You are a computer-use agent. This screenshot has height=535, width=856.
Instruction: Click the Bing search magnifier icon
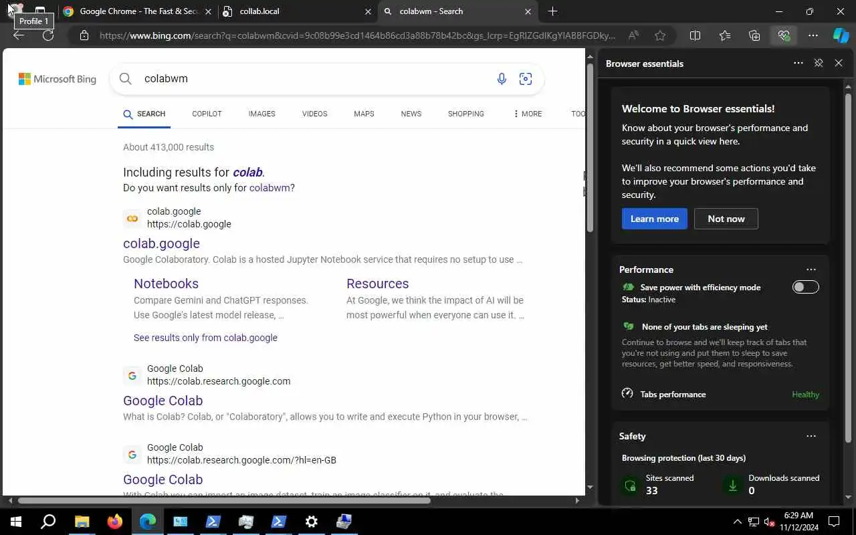pyautogui.click(x=125, y=79)
